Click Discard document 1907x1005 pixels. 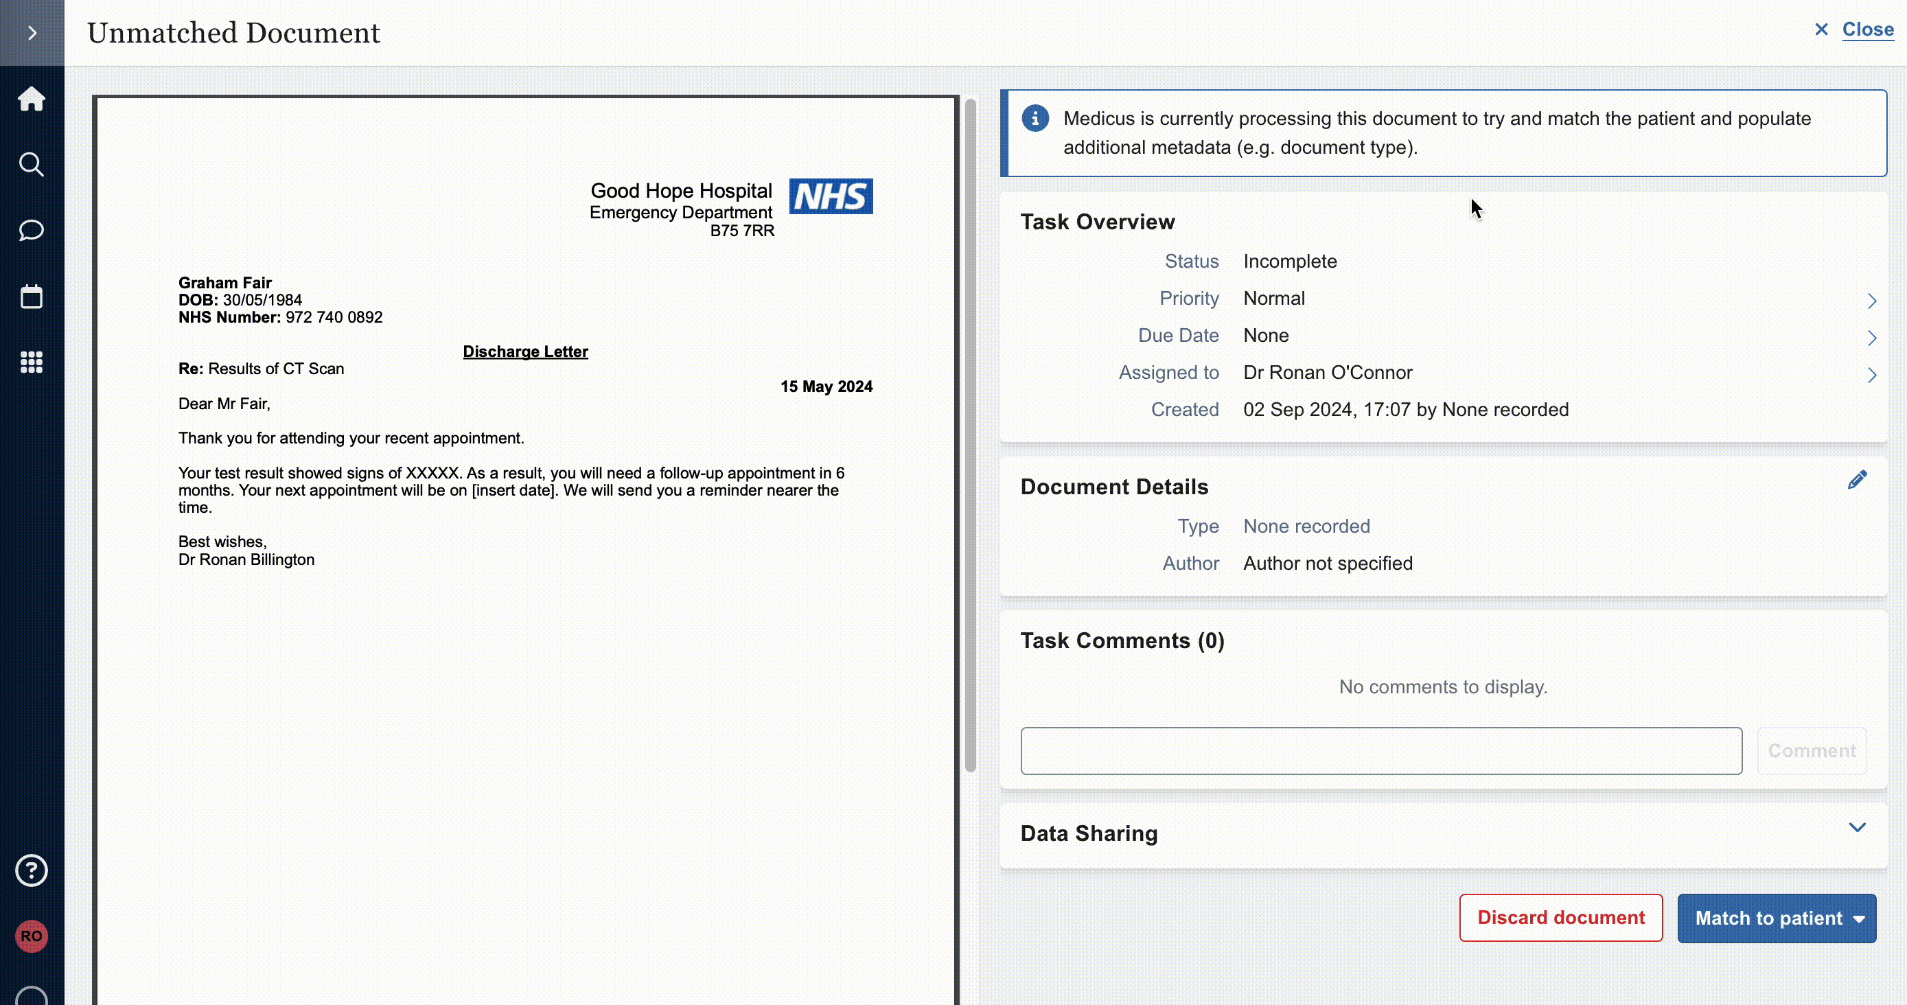point(1560,918)
